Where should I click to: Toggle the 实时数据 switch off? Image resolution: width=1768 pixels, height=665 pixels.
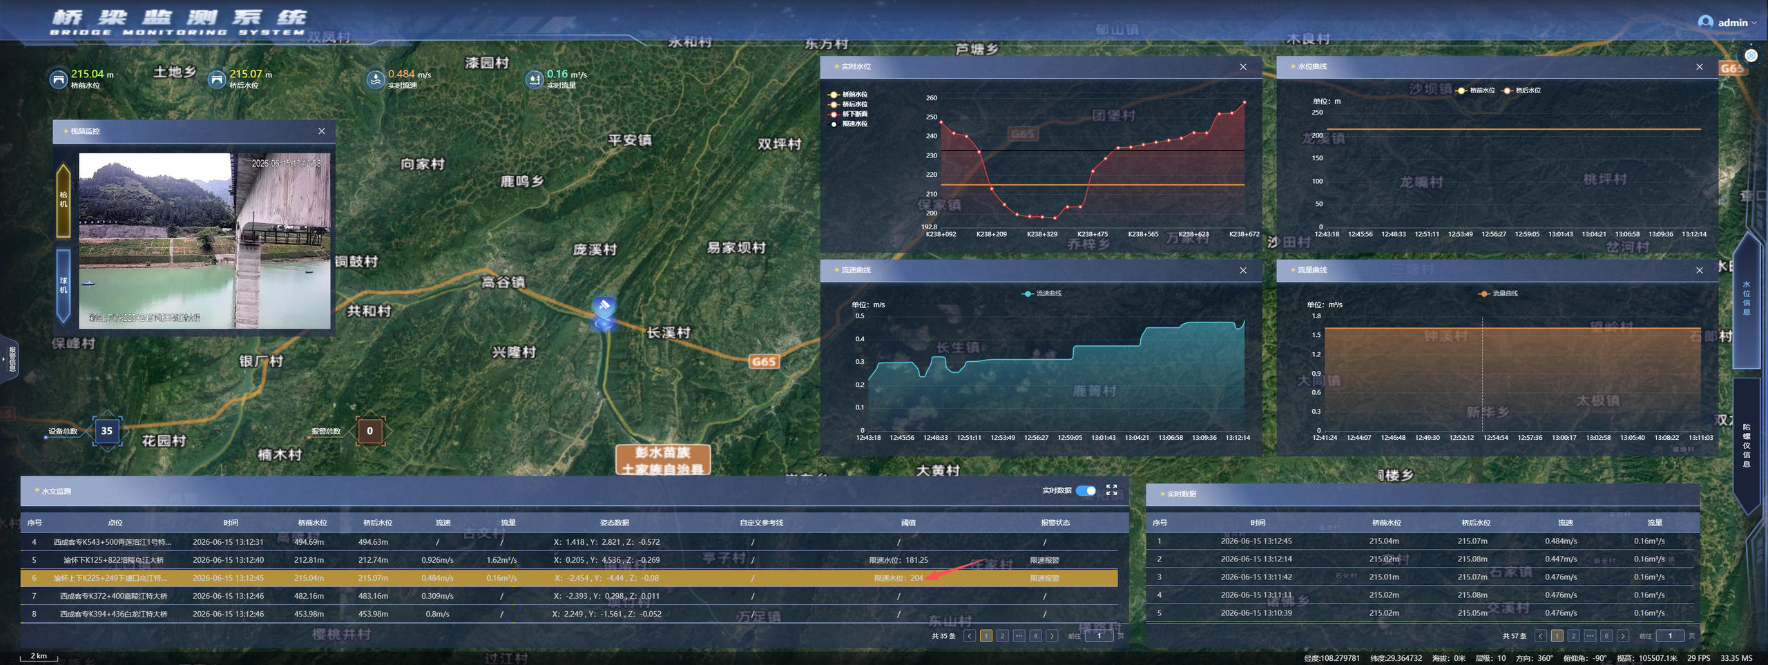(1086, 490)
